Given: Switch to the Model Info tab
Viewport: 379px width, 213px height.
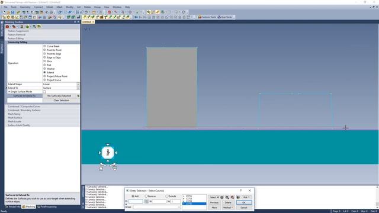Looking at the screenshot, I should [13, 206].
